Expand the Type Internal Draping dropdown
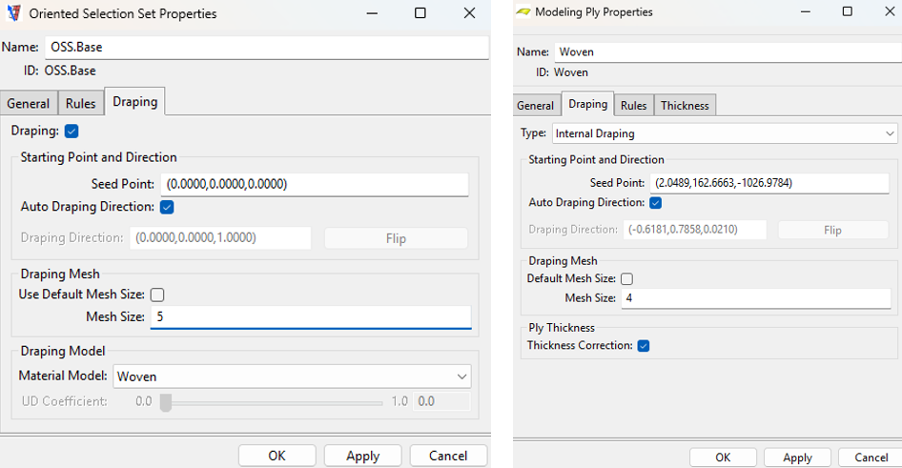 click(x=725, y=133)
